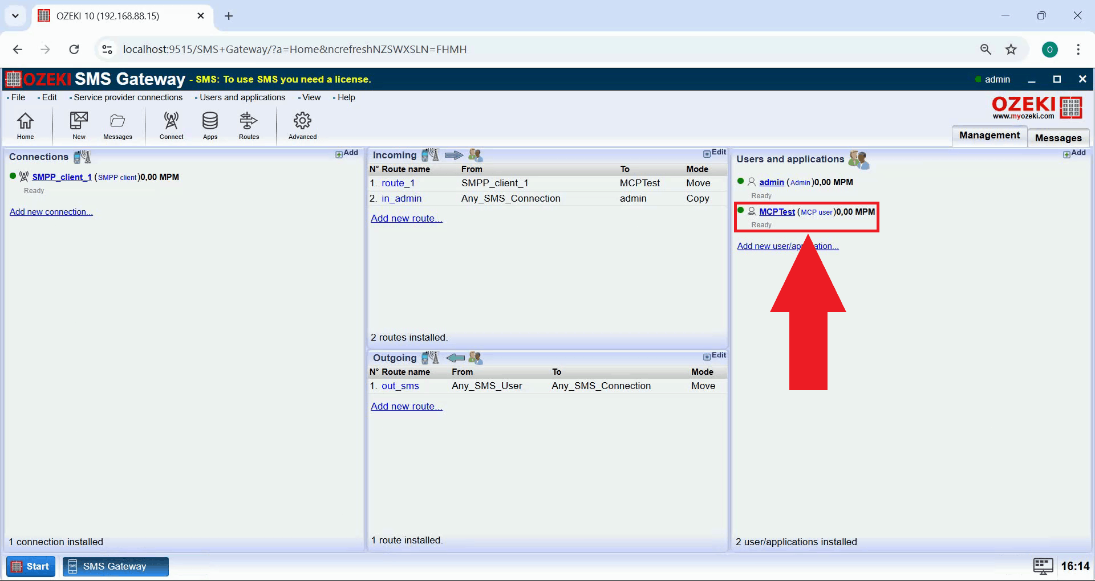This screenshot has height=581, width=1095.
Task: Click the site information icon in address bar
Action: pyautogui.click(x=107, y=50)
